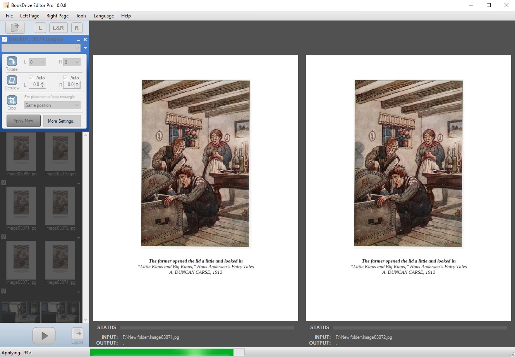Click the More Settings.. button
This screenshot has width=515, height=357.
click(x=62, y=121)
